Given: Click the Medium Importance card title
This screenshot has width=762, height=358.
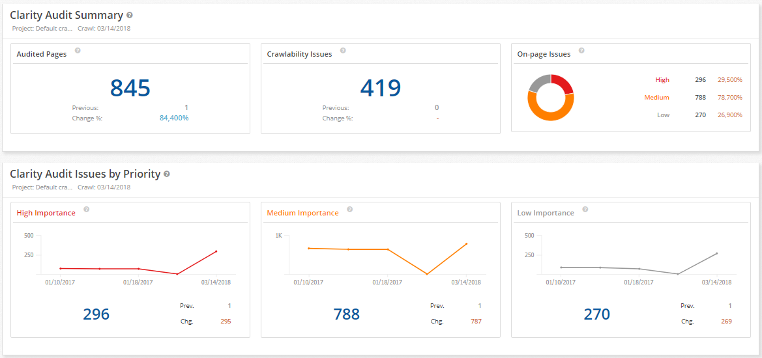Looking at the screenshot, I should point(302,212).
